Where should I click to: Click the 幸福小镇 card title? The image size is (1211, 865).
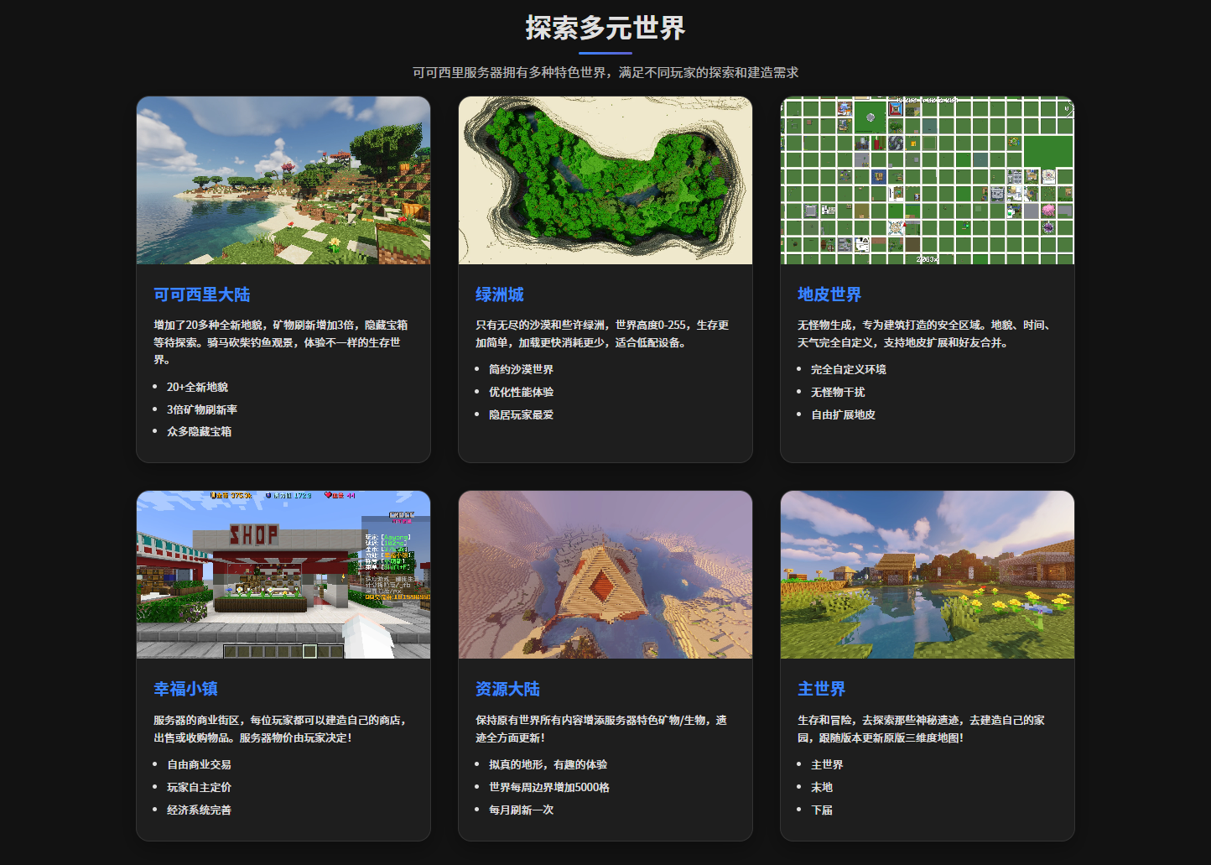185,689
